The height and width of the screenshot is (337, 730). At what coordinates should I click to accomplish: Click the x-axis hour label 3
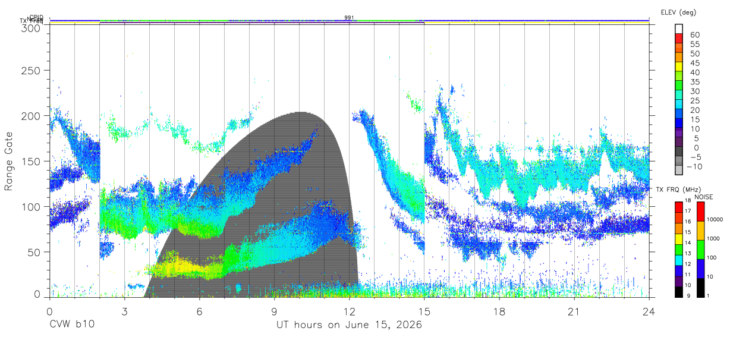coord(124,311)
